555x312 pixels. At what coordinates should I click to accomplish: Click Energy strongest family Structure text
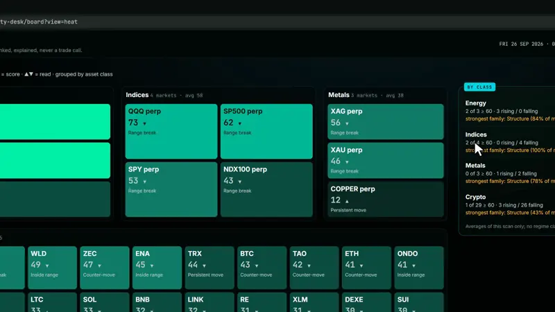coord(510,119)
